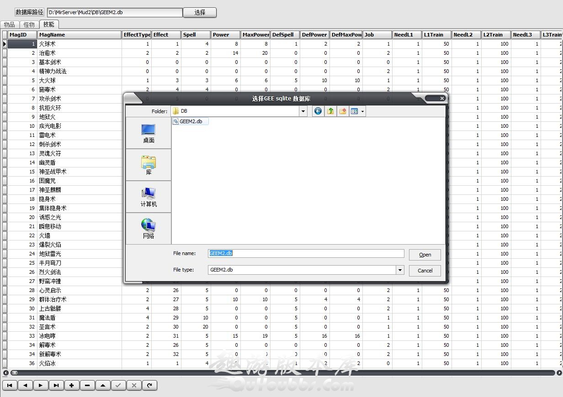Select the 魔法盾 skill name cell
This screenshot has width=563, height=397.
(80, 318)
